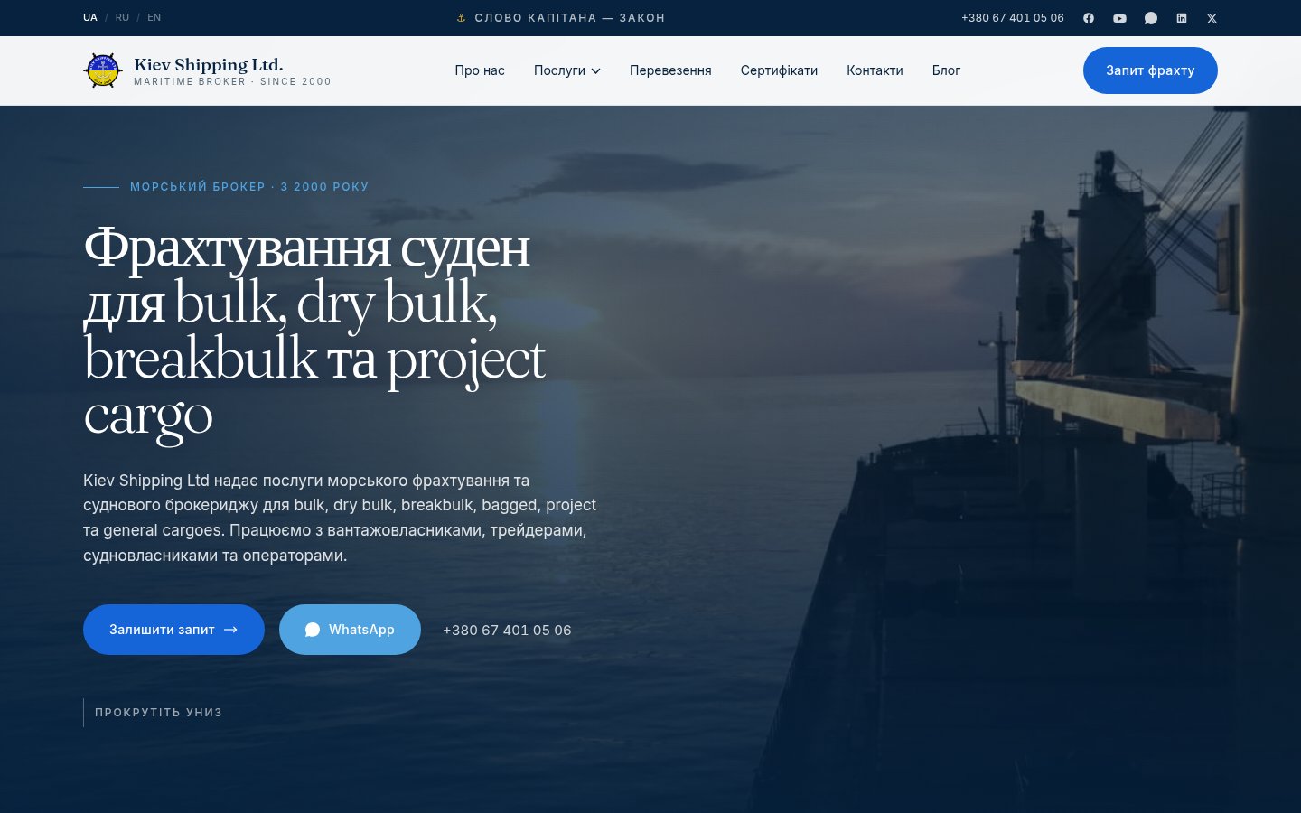This screenshot has height=813, width=1301.
Task: Click the Kiev Shipping logo emblem
Action: tap(103, 70)
